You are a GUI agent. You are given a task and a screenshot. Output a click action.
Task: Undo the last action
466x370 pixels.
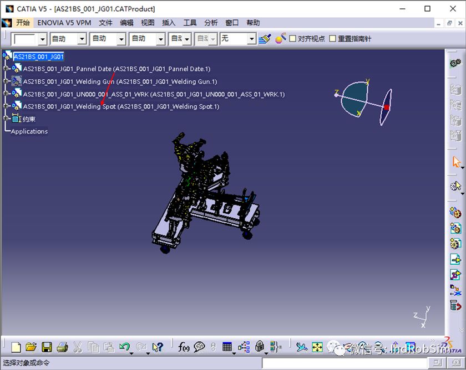(x=124, y=347)
